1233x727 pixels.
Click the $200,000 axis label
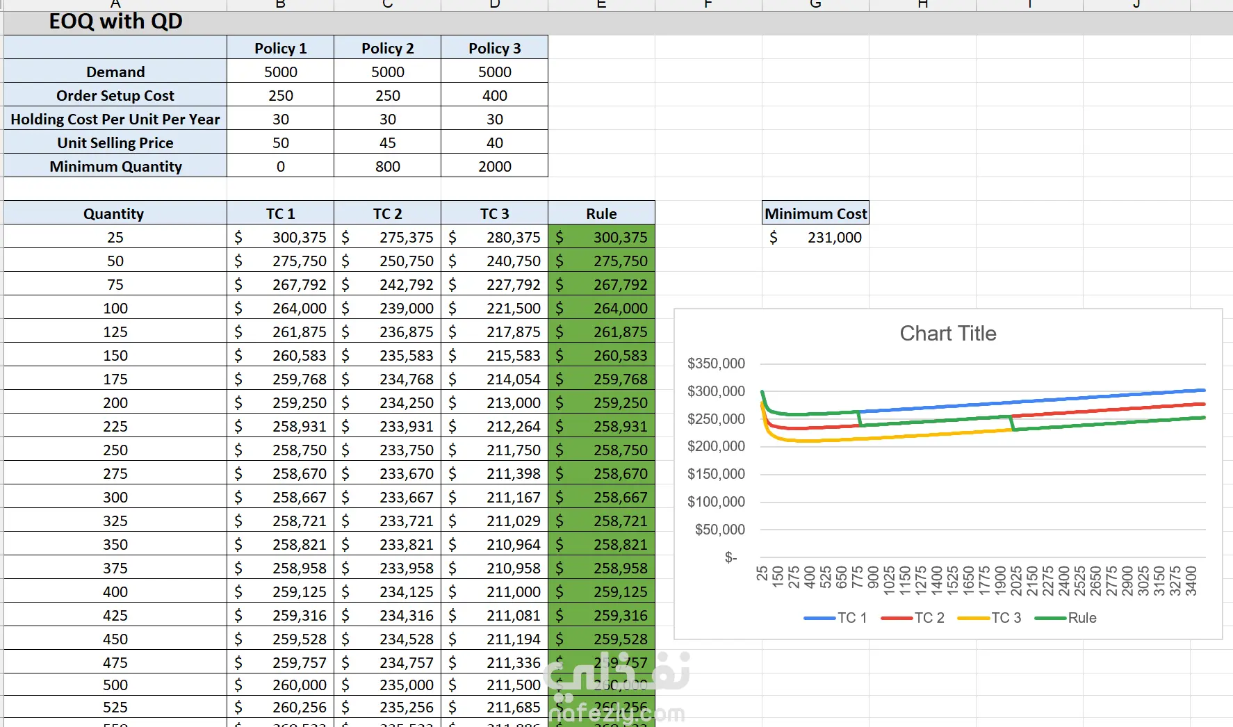click(x=716, y=446)
